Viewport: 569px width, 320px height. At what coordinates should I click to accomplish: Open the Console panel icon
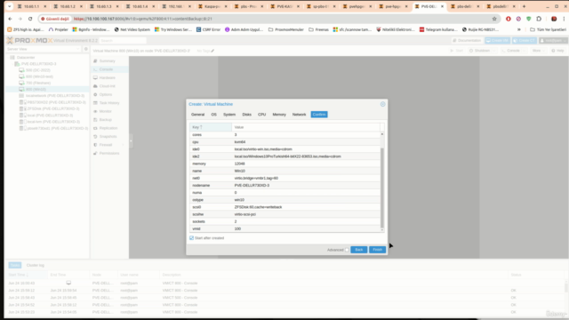95,69
